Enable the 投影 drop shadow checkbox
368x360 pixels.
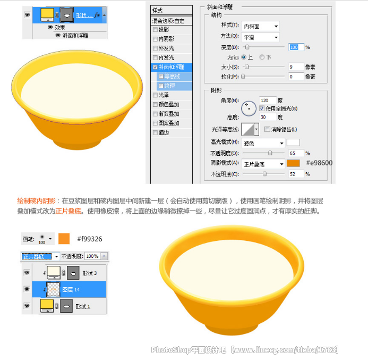coord(155,30)
